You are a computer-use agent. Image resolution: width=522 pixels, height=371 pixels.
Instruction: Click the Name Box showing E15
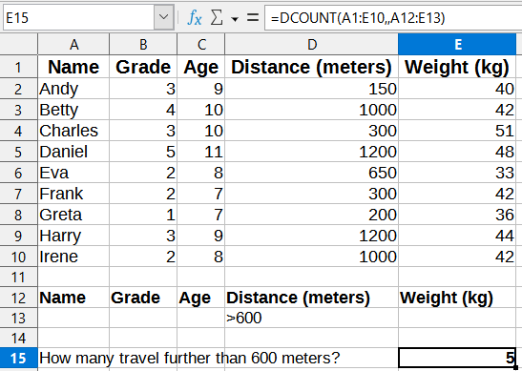click(78, 17)
